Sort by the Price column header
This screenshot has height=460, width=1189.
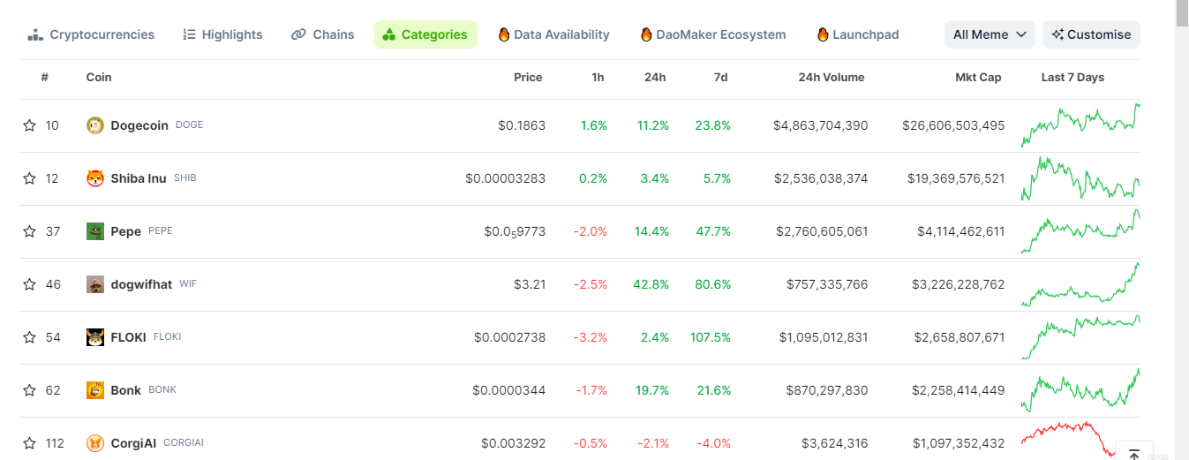point(528,78)
